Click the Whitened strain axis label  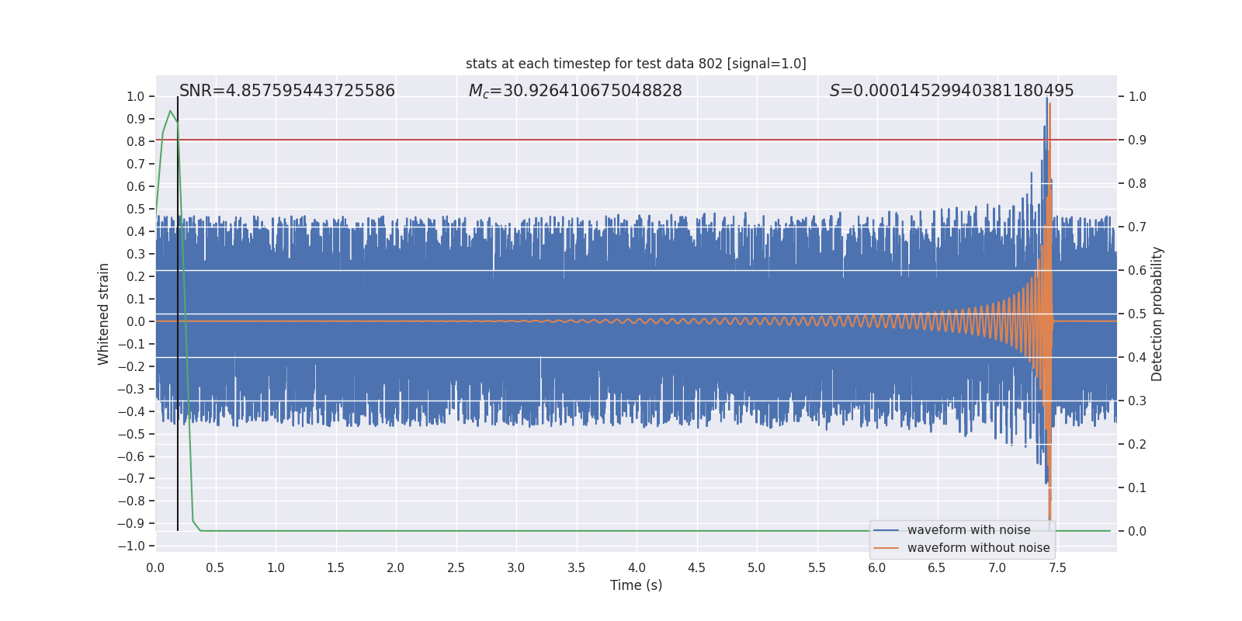tap(103, 314)
